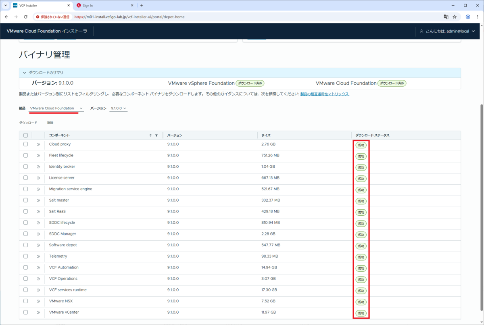Check the SDDC Manager row checkbox

pos(26,234)
